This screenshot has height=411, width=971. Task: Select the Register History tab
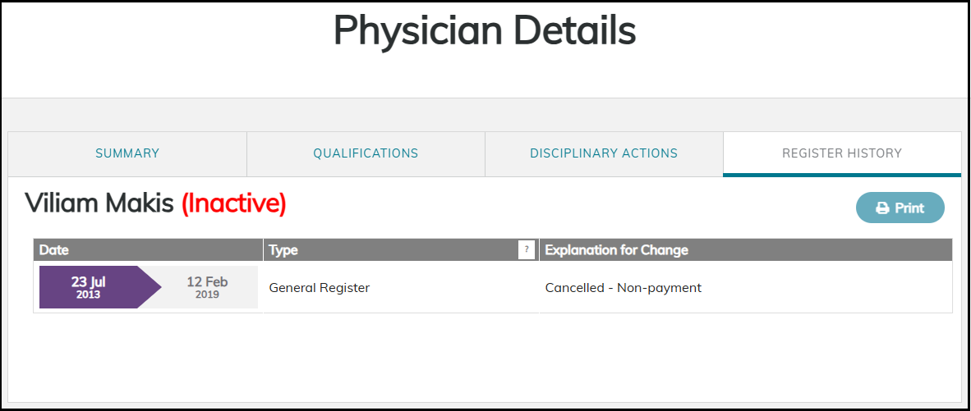(842, 153)
